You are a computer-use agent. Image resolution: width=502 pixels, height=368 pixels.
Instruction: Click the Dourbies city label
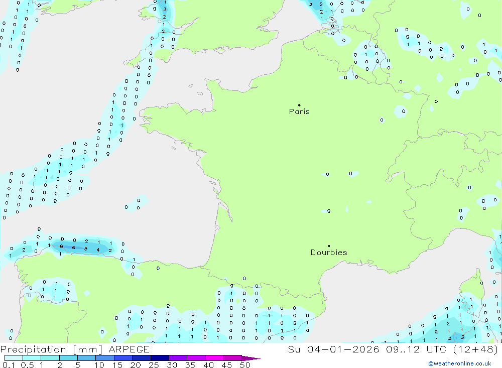click(329, 253)
